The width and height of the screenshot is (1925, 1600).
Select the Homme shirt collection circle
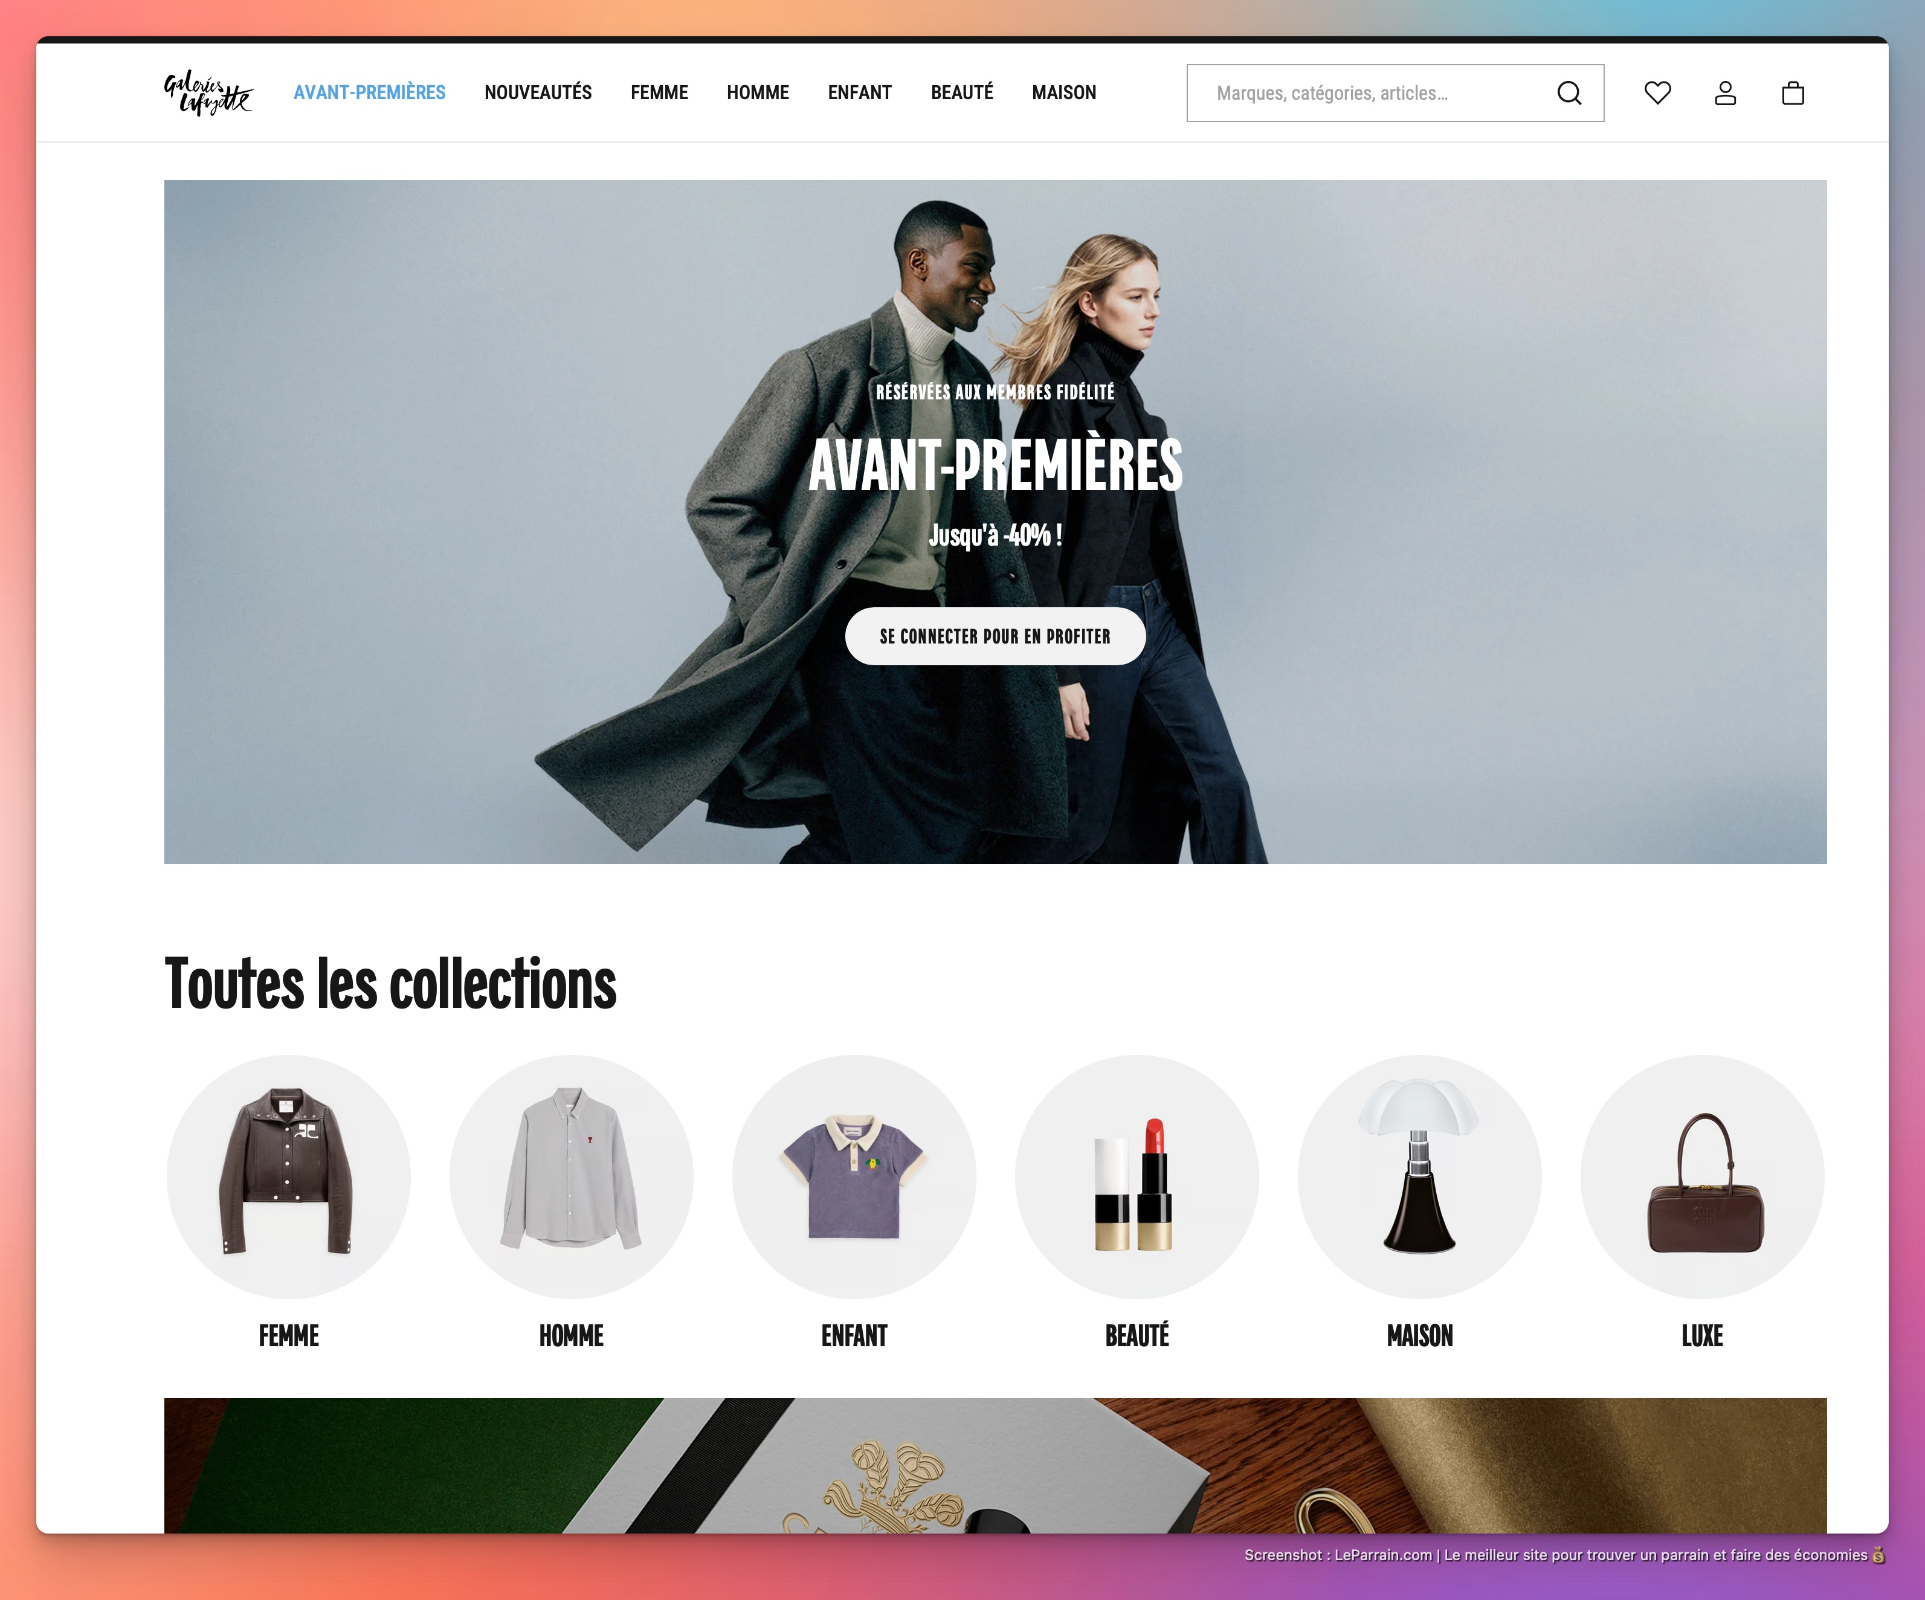tap(571, 1176)
